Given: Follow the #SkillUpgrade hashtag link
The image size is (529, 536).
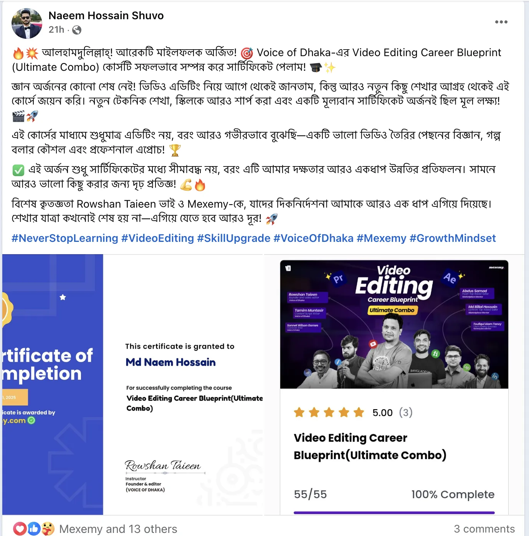Looking at the screenshot, I should [x=234, y=238].
